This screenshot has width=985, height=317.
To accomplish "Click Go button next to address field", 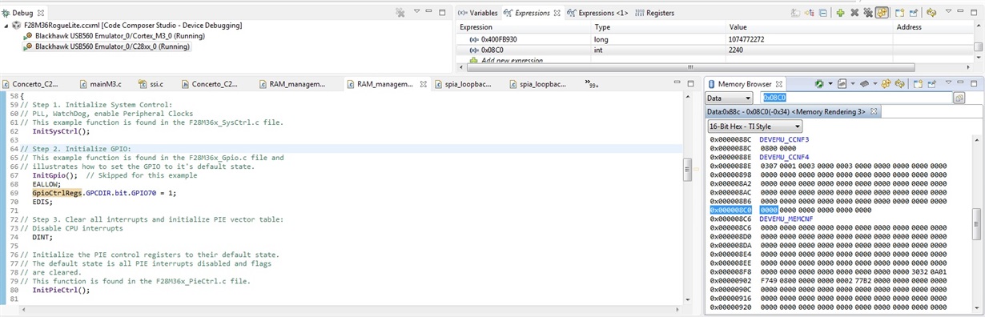I will point(959,98).
